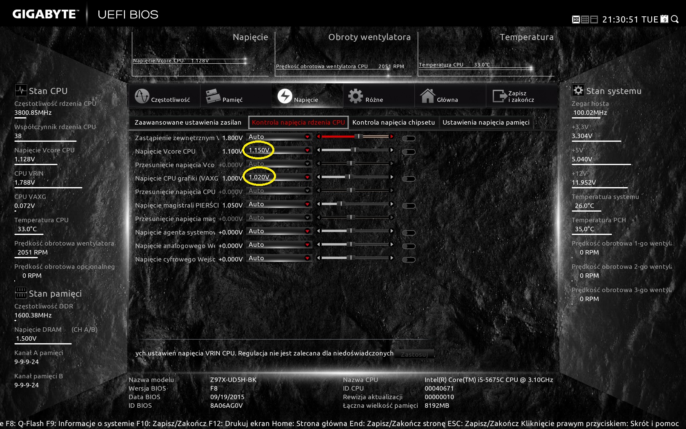Screen dimensions: 686x429
Task: Decrease Napięcie Vcore CPU with left arrow
Action: point(318,150)
